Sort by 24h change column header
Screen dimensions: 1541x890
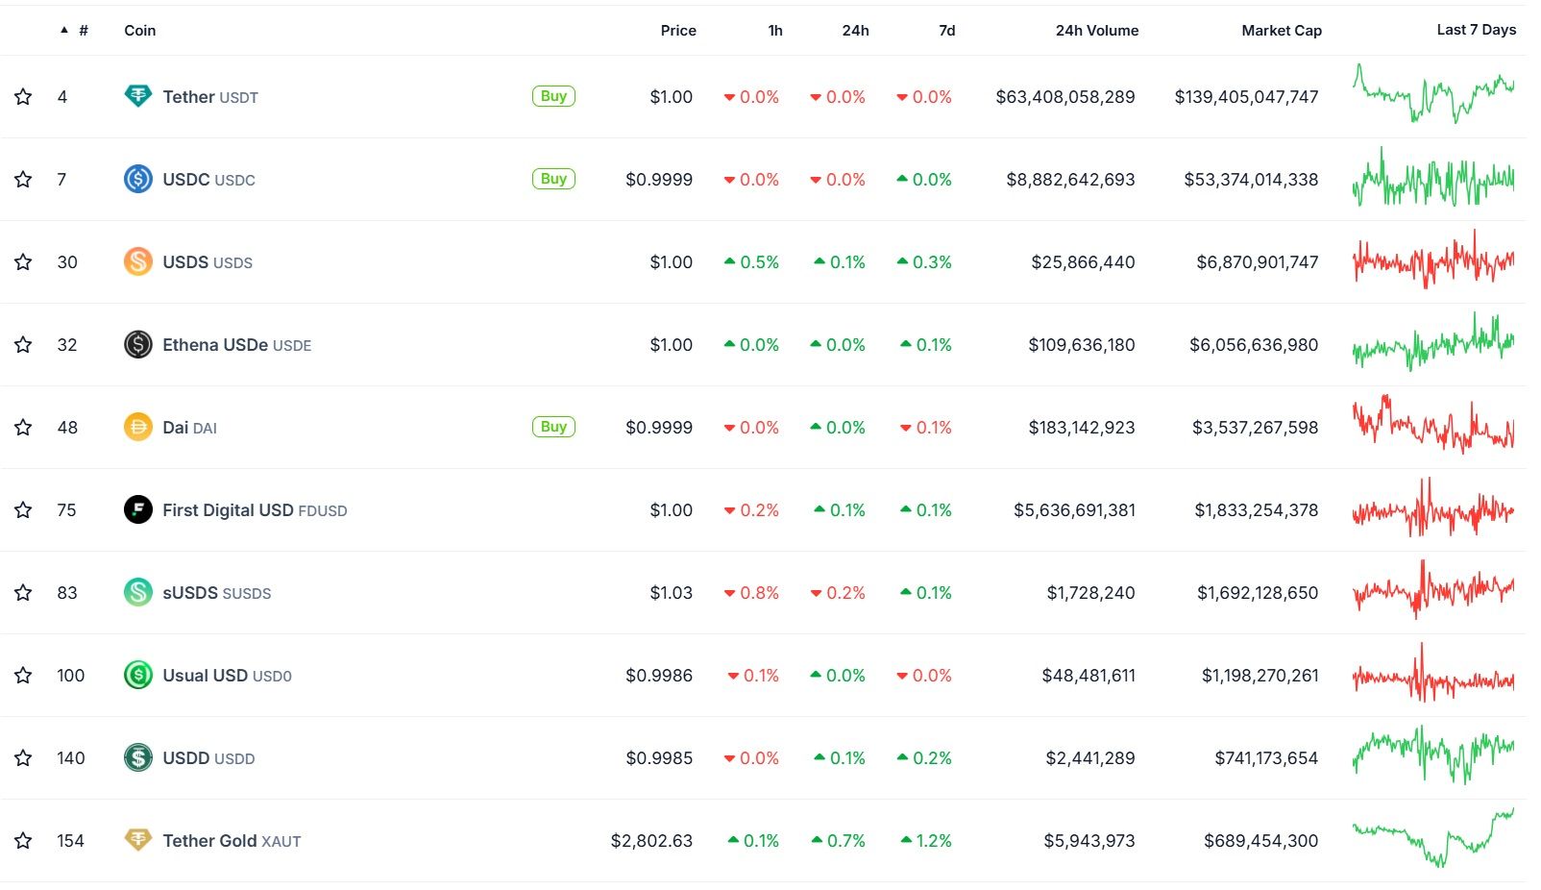click(855, 30)
